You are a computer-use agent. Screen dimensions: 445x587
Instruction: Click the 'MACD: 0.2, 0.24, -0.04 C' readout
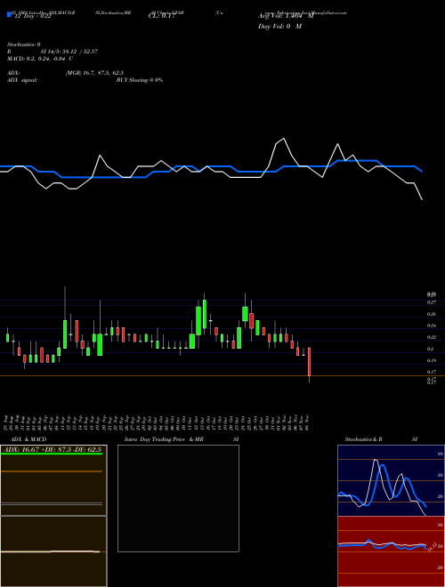(40, 59)
